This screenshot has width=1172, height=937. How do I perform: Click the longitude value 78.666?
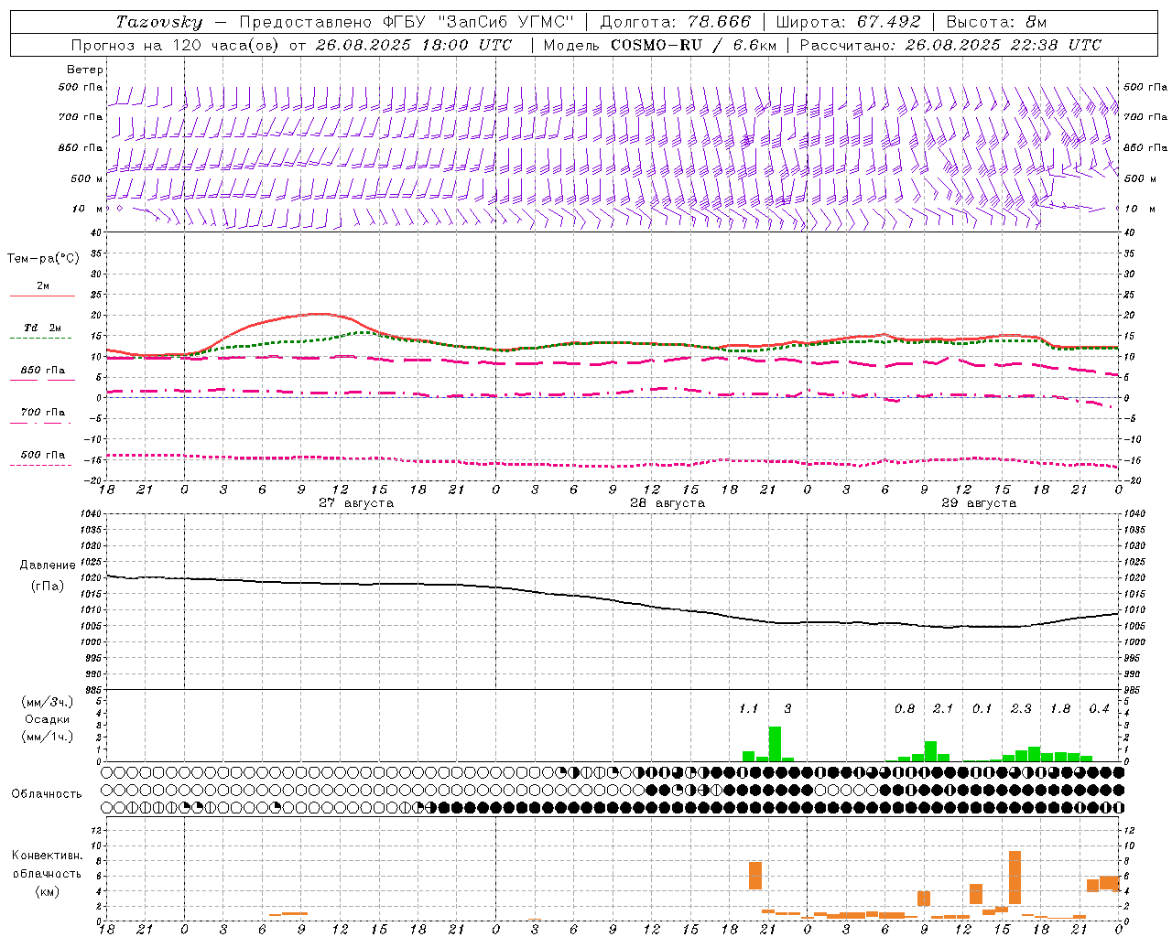[721, 22]
